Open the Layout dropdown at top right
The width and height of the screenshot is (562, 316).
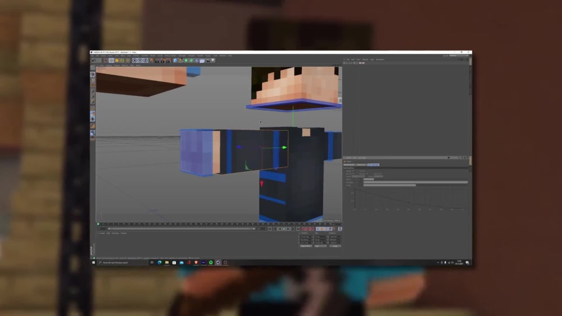coord(458,56)
